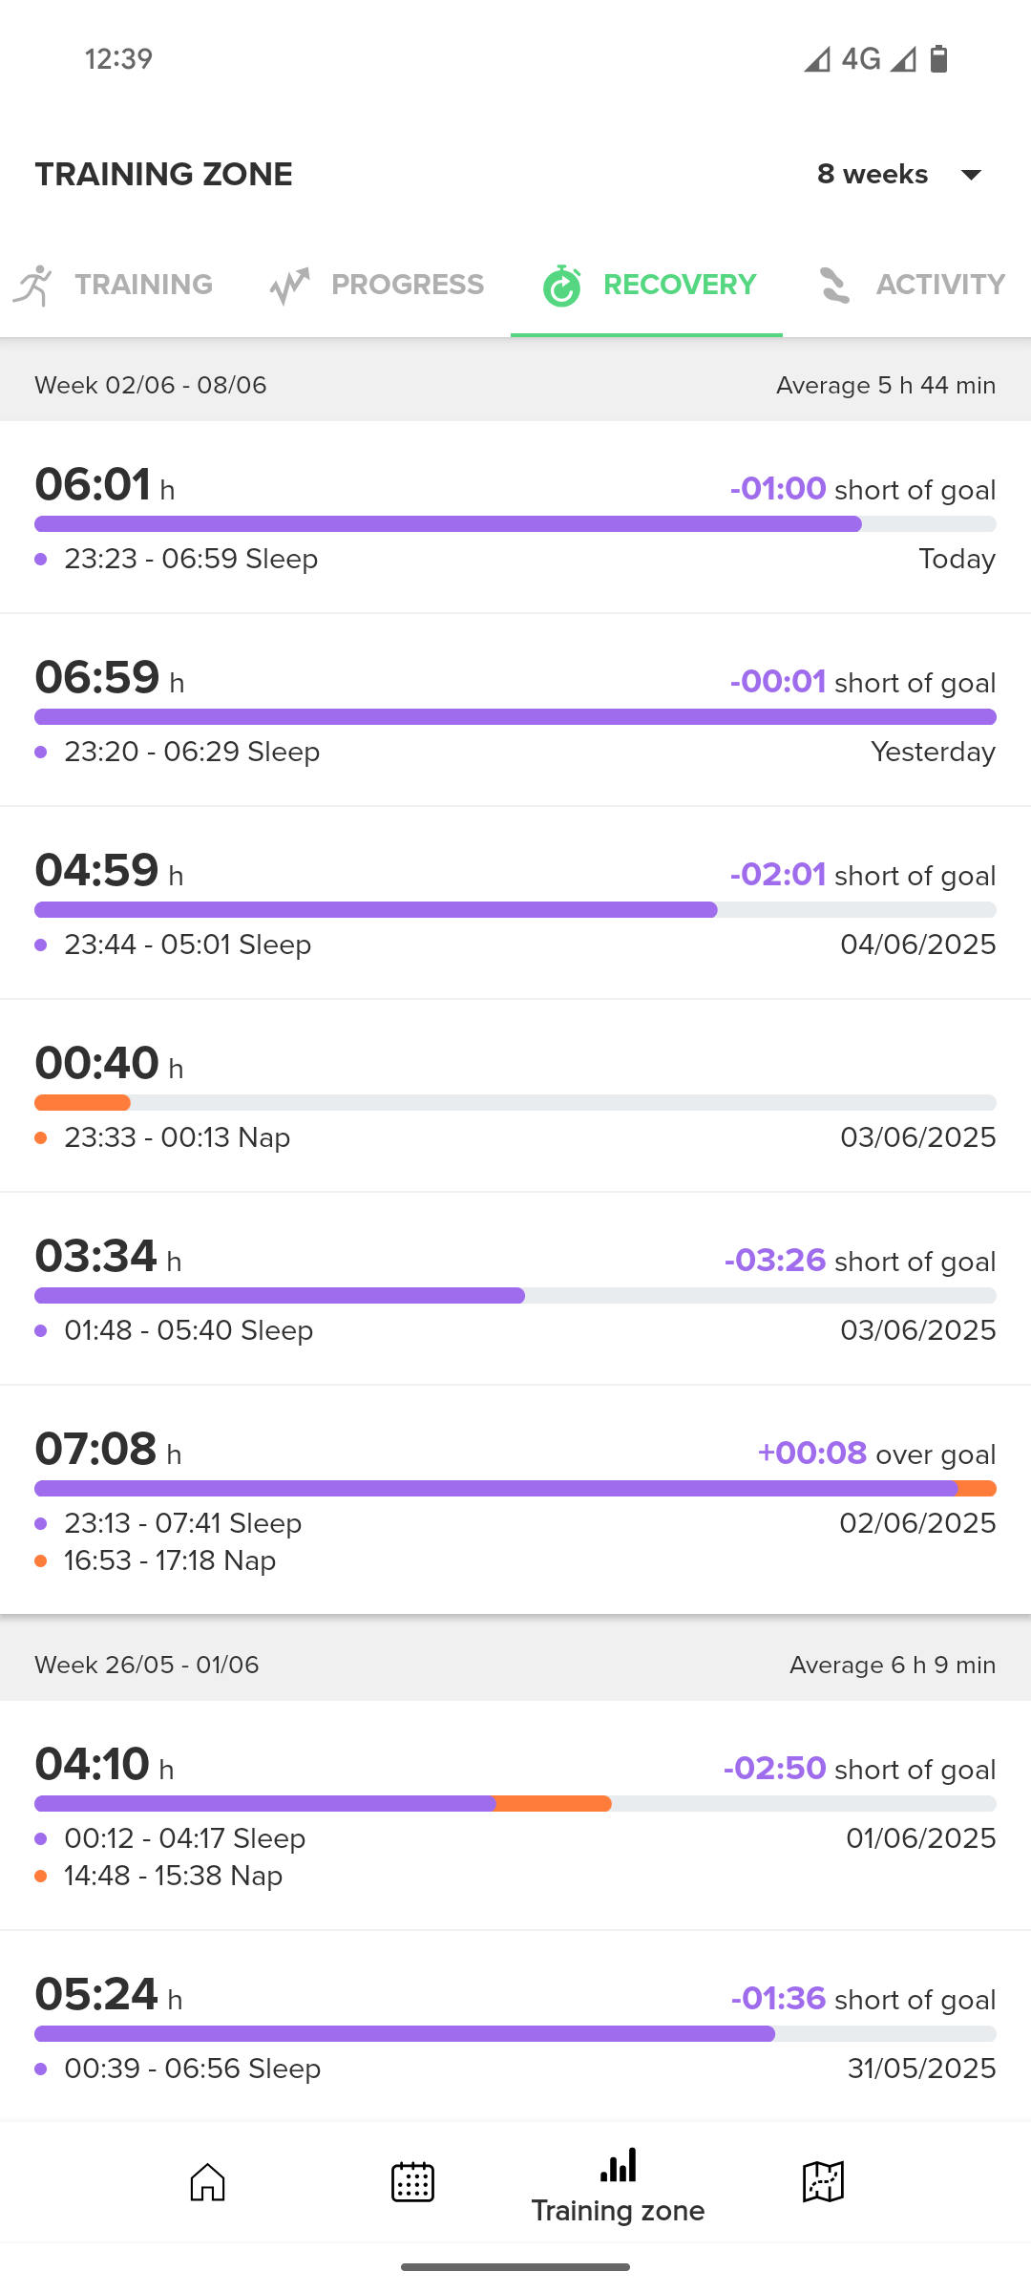The image size is (1031, 2292).
Task: Tap the running figure Training icon
Action: pos(33,285)
